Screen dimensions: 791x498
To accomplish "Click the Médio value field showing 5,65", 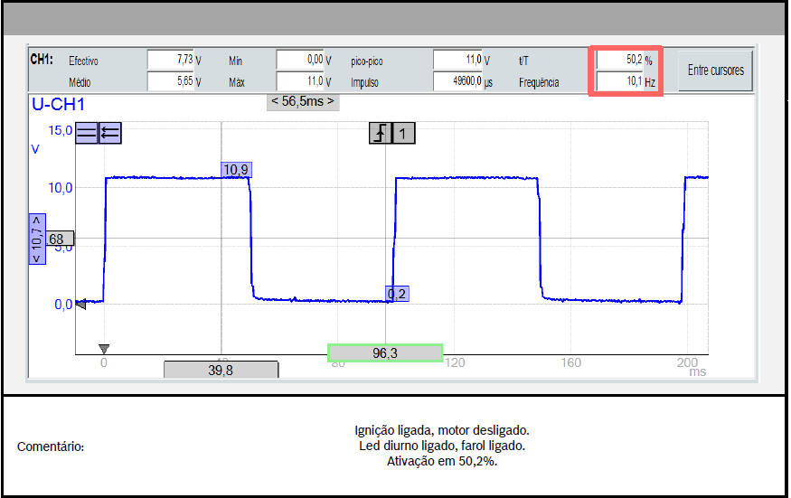I will 170,82.
